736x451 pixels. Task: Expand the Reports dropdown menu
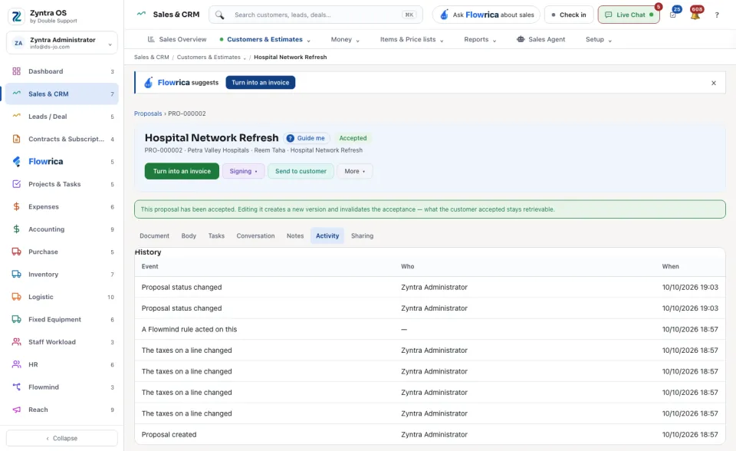click(480, 39)
